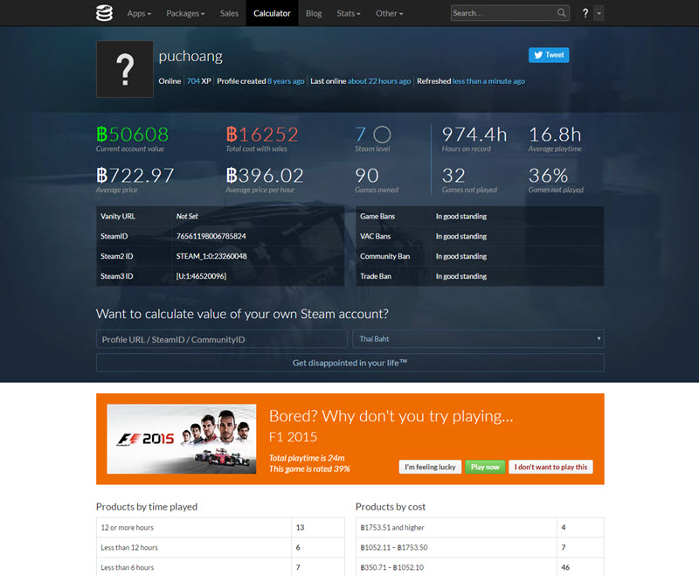This screenshot has width=699, height=576.
Task: Click I'm feeling lucky button
Action: (430, 467)
